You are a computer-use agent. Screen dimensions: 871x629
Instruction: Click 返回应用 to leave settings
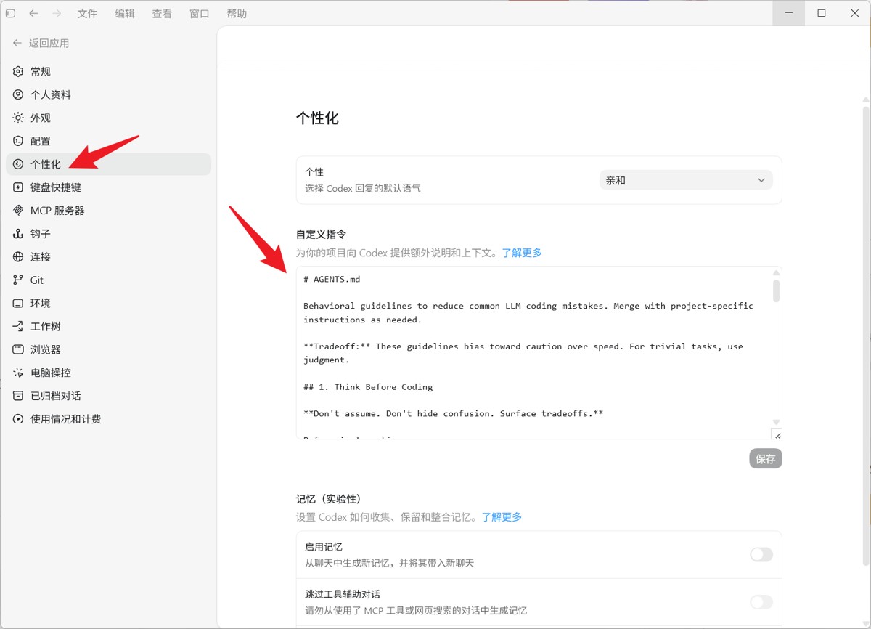tap(49, 43)
